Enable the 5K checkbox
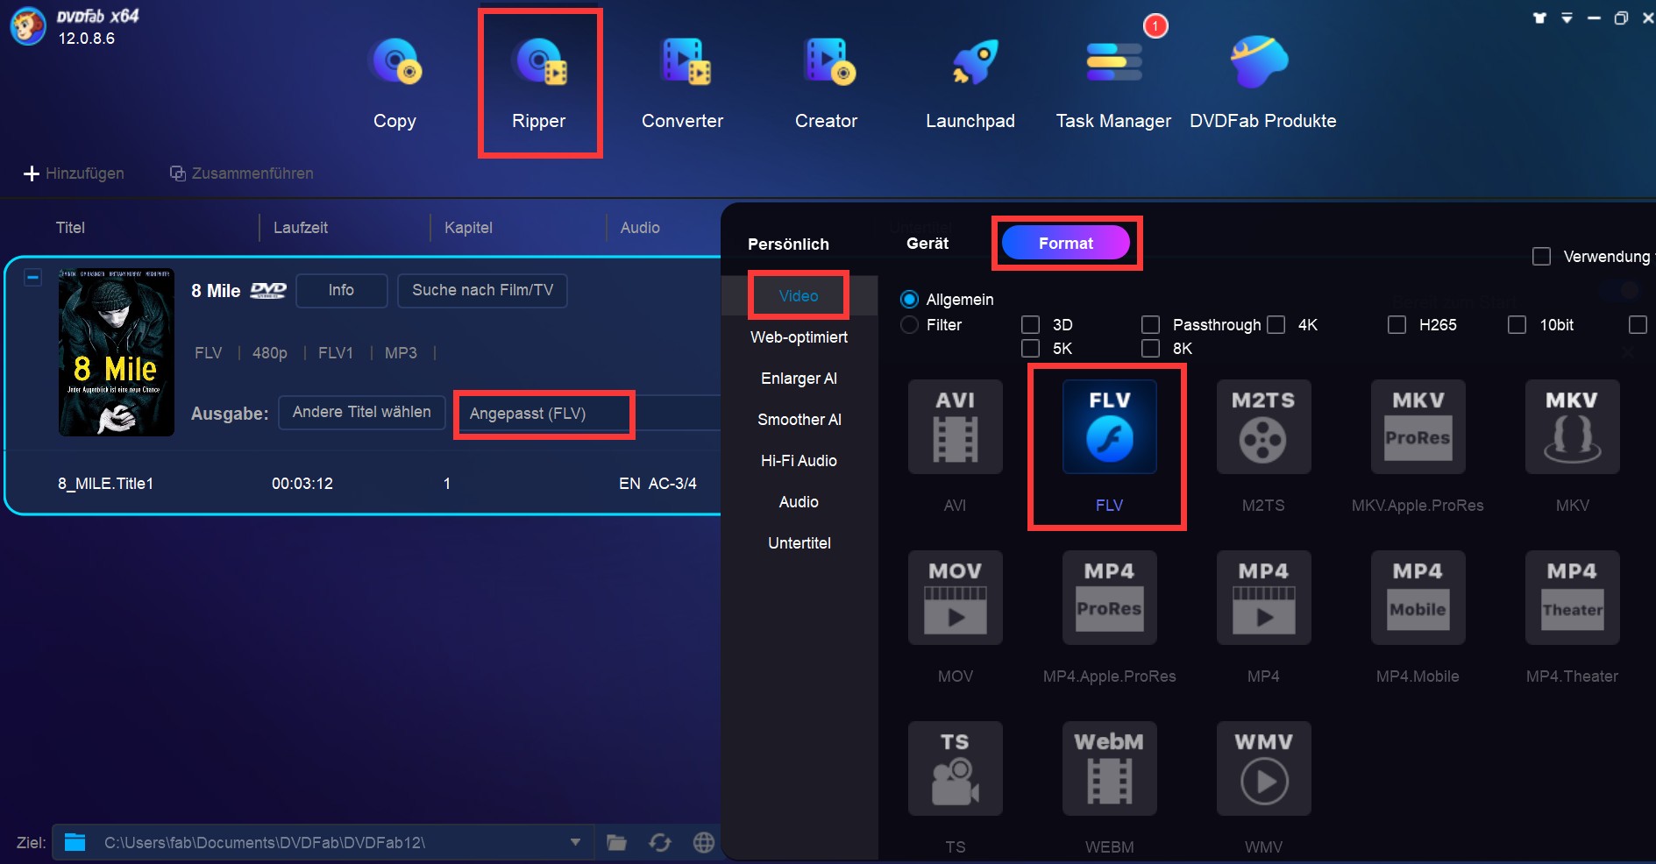This screenshot has height=864, width=1656. tap(1031, 349)
